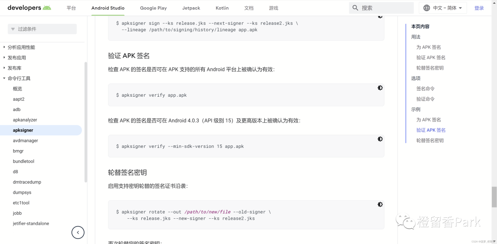
Task: Jump to 示例 in page contents
Action: pos(416,110)
